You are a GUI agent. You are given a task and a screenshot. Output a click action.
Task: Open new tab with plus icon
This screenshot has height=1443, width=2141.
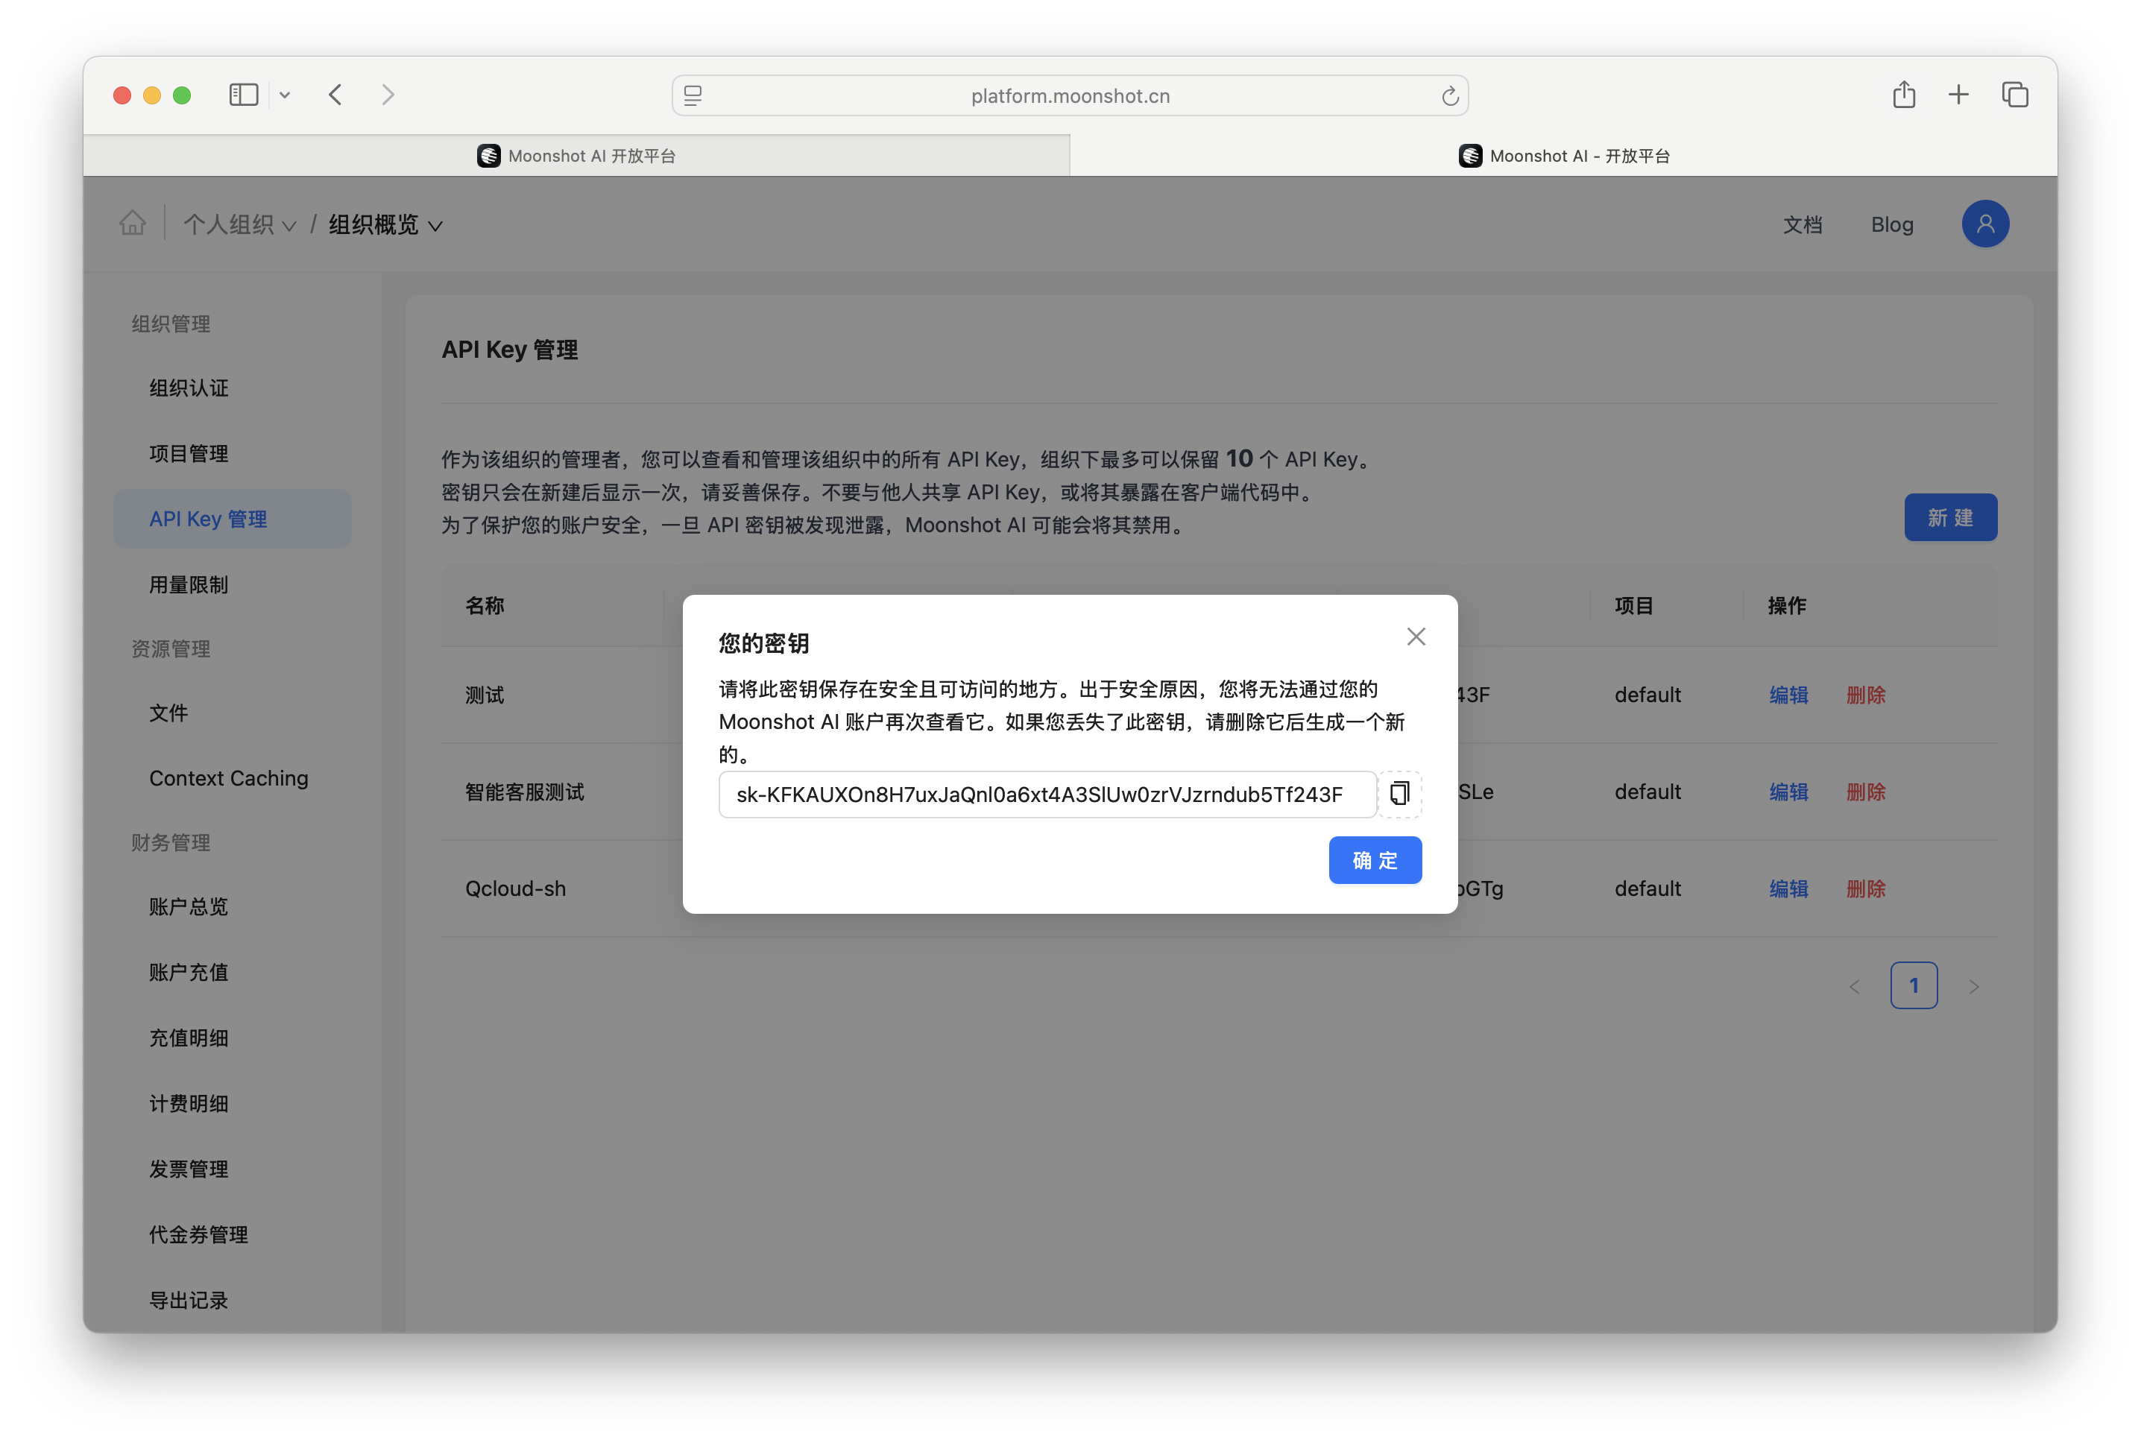[1959, 95]
